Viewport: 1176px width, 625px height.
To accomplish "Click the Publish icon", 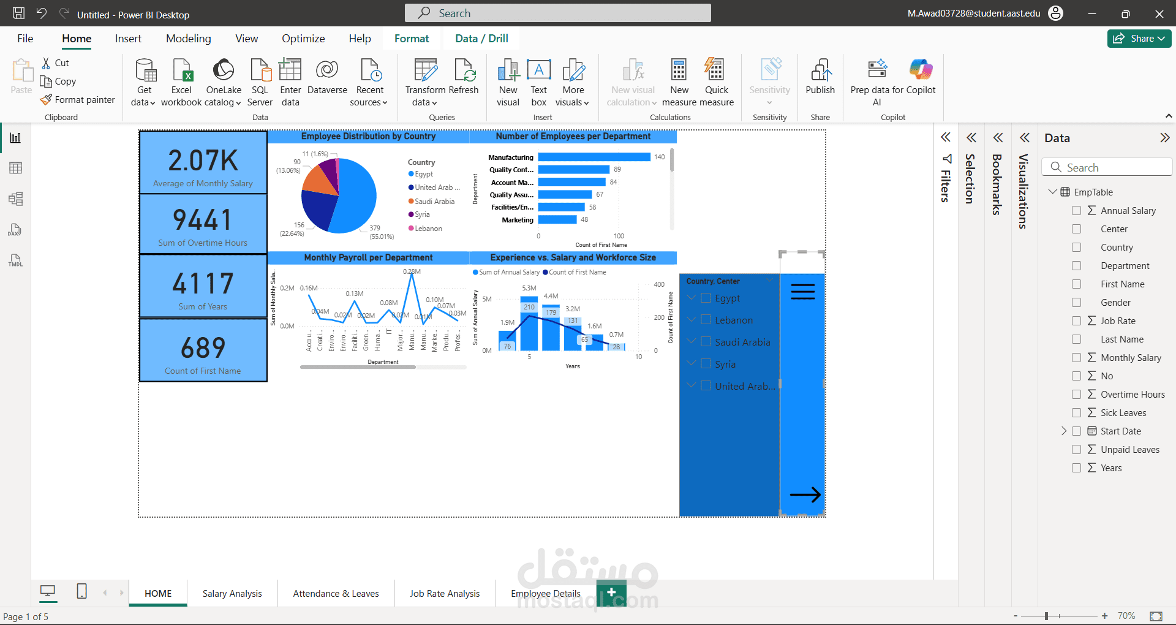I will [820, 71].
